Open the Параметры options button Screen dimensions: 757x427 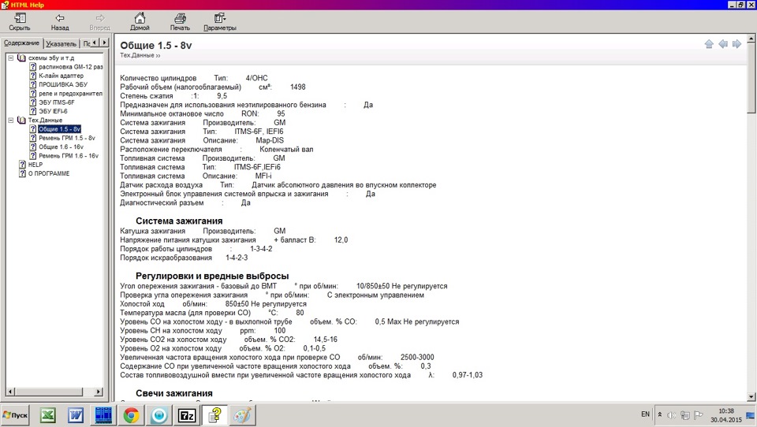coord(220,22)
